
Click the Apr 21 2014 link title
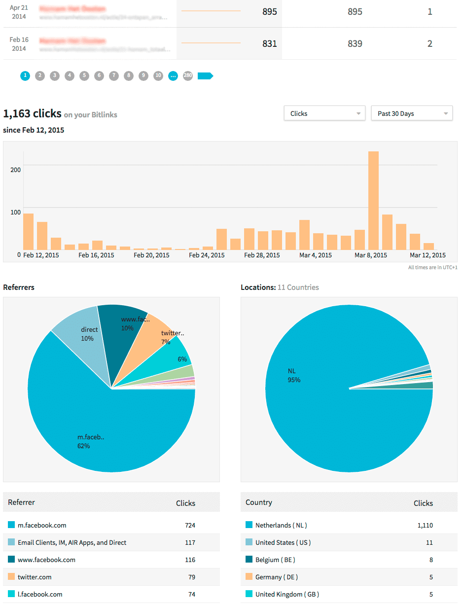click(72, 9)
